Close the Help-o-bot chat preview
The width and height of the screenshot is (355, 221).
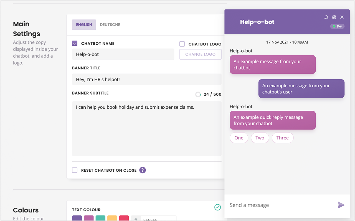click(x=342, y=17)
